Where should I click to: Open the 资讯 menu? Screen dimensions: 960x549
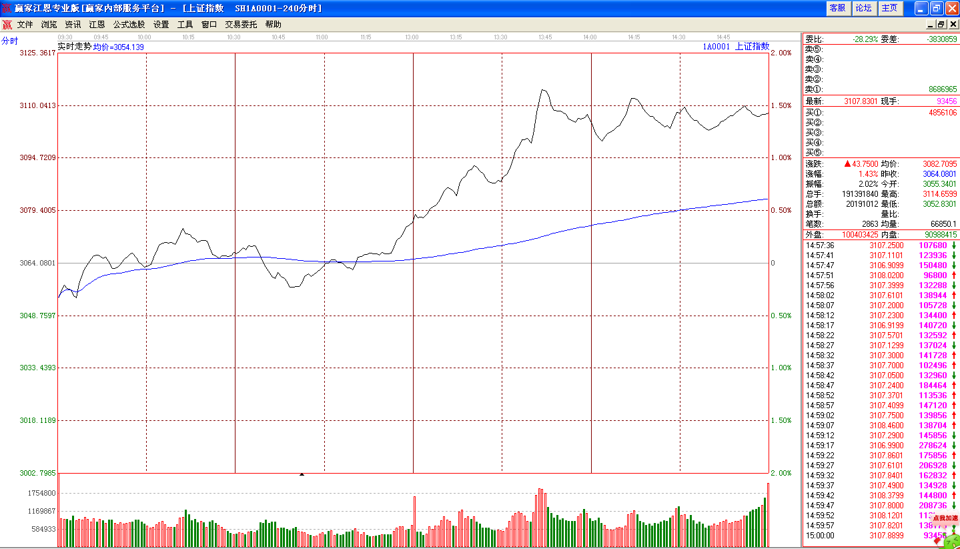point(73,24)
